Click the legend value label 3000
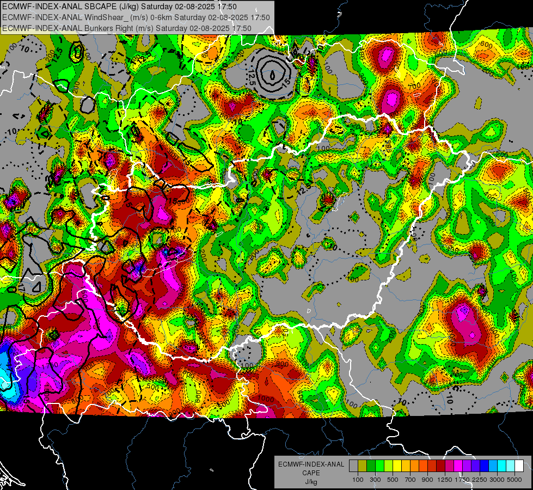The height and width of the screenshot is (490, 533). click(497, 480)
